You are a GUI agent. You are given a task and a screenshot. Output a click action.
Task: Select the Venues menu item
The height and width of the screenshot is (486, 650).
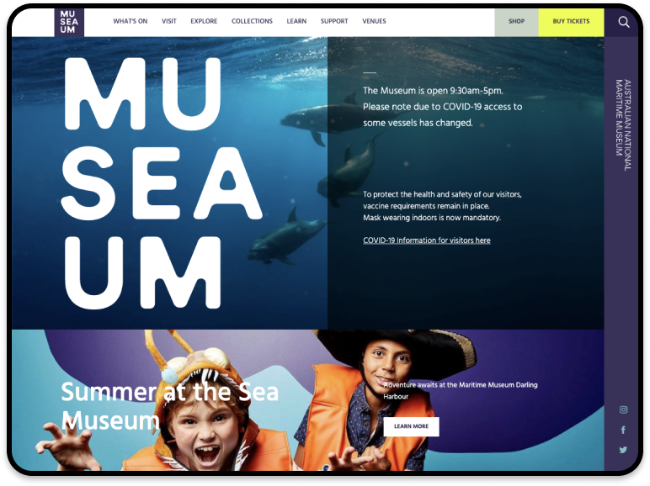374,21
